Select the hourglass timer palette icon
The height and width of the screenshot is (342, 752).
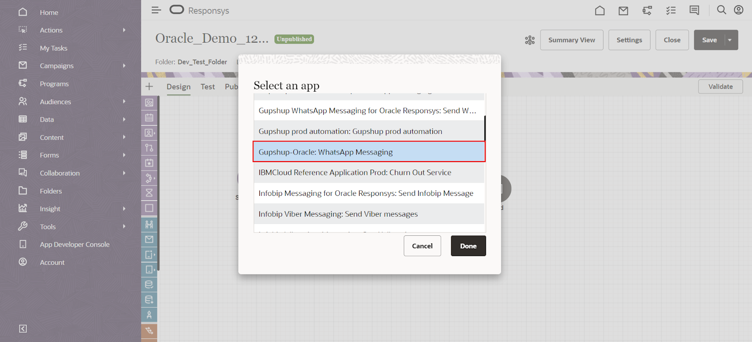click(149, 193)
